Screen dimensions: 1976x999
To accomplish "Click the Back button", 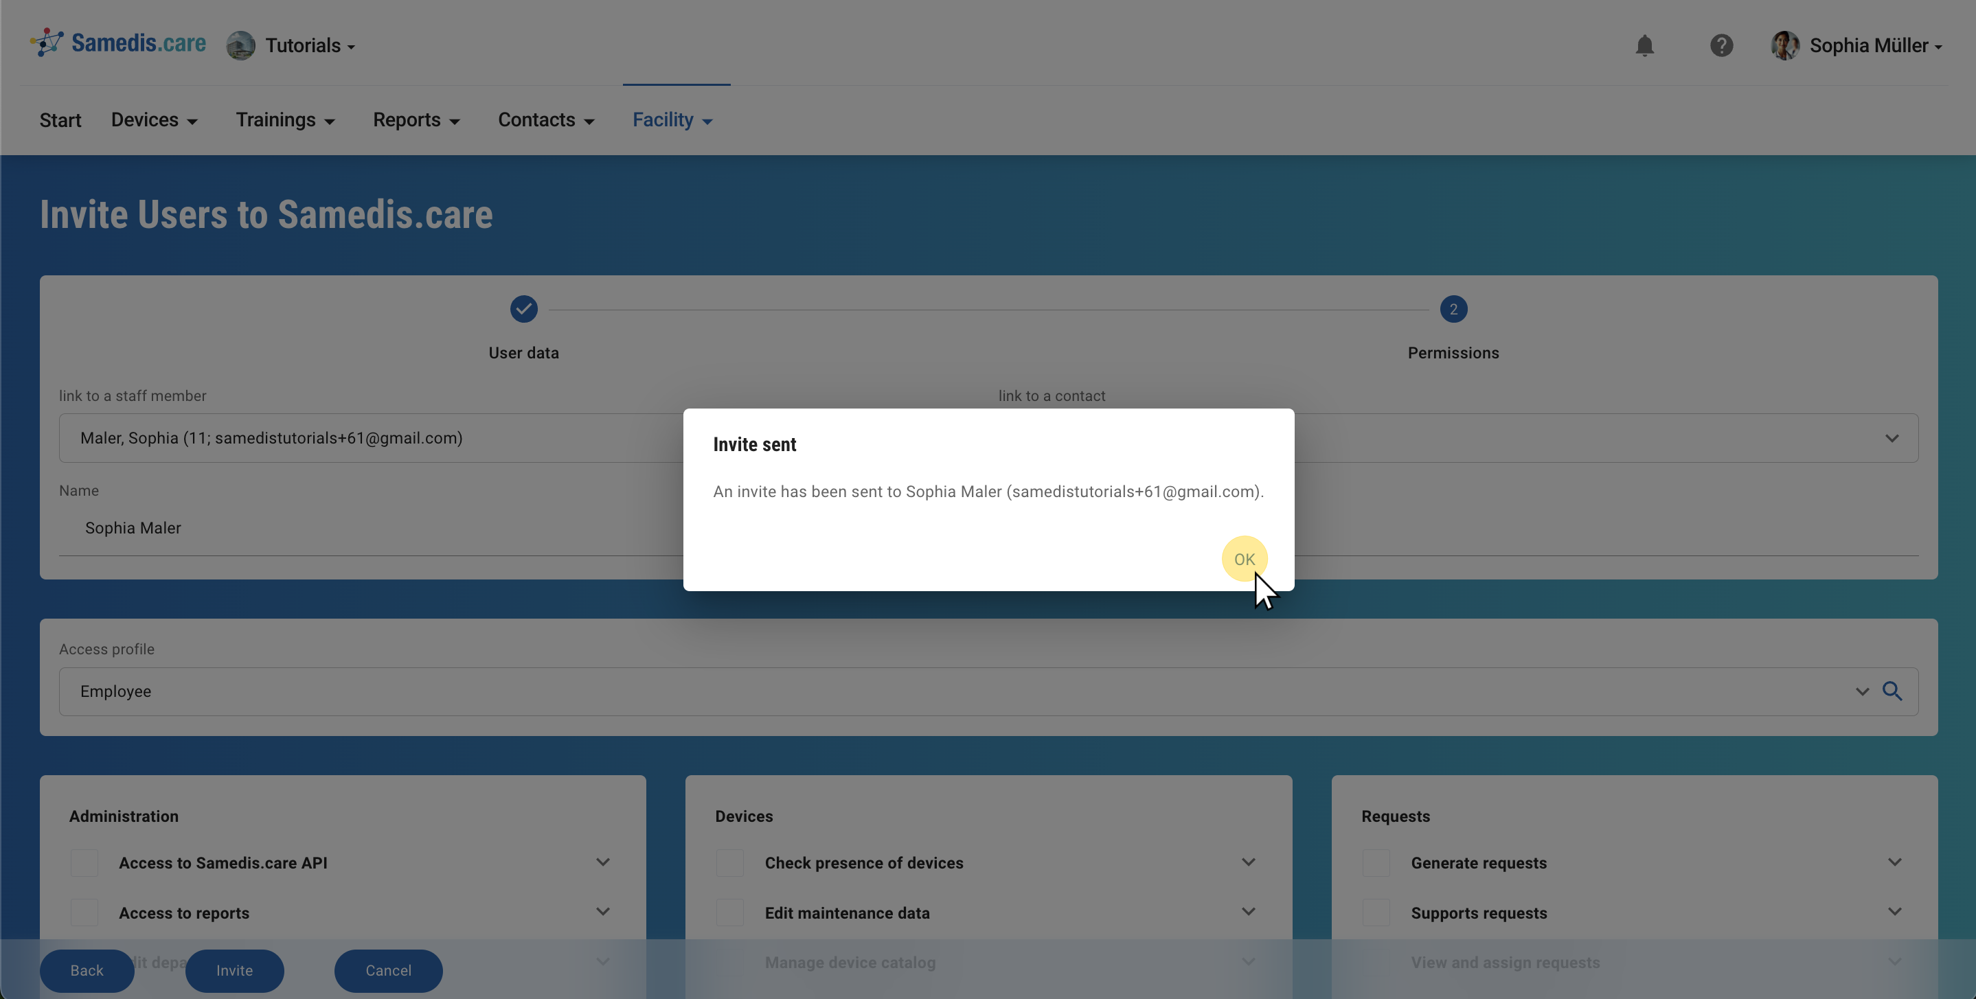I will point(87,971).
